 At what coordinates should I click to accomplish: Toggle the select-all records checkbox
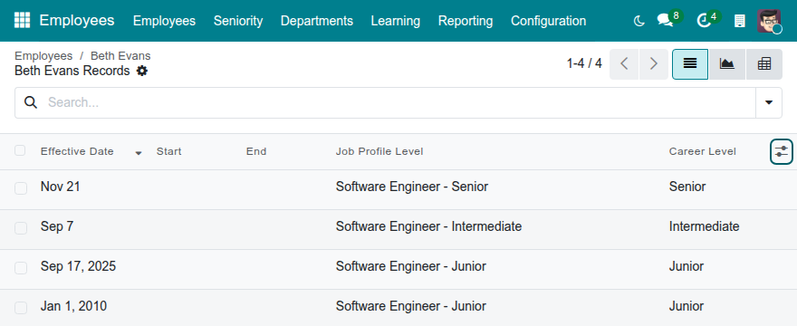[x=20, y=150]
